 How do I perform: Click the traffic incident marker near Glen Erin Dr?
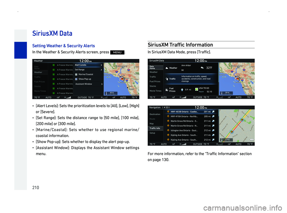[x=242, y=120]
